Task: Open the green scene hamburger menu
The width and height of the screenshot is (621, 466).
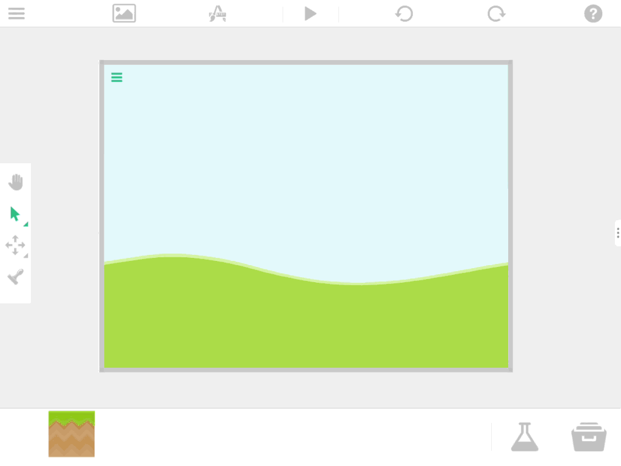Action: tap(116, 77)
